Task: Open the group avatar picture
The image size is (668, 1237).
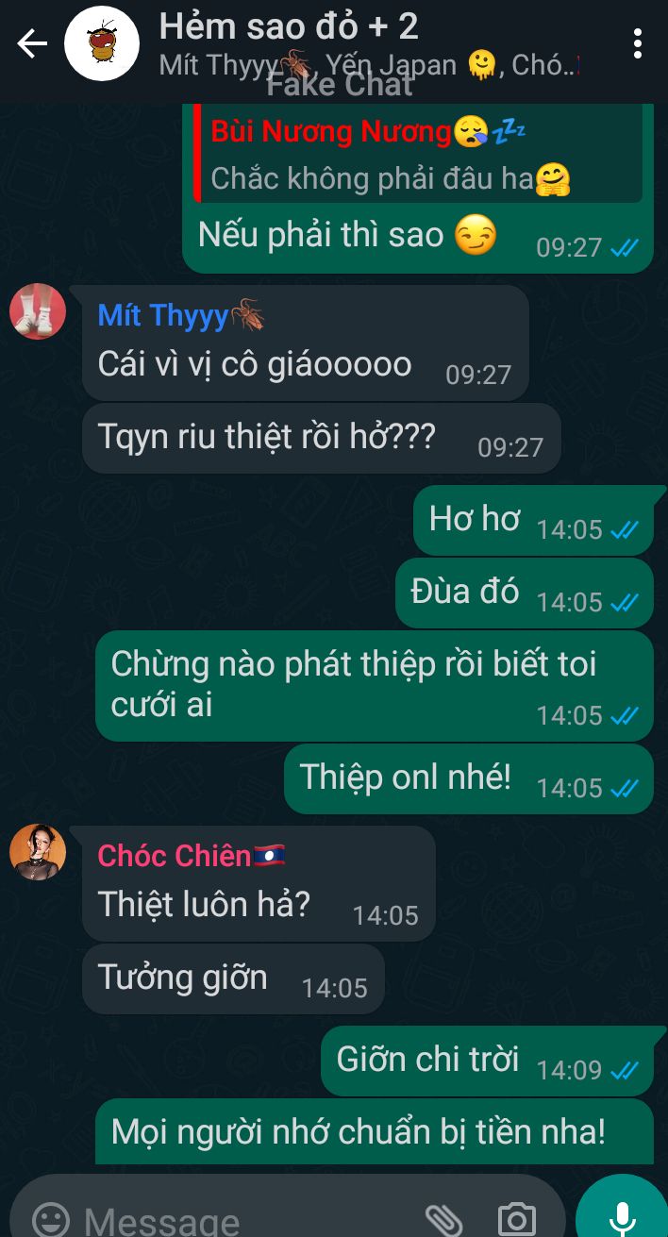Action: coord(101,43)
